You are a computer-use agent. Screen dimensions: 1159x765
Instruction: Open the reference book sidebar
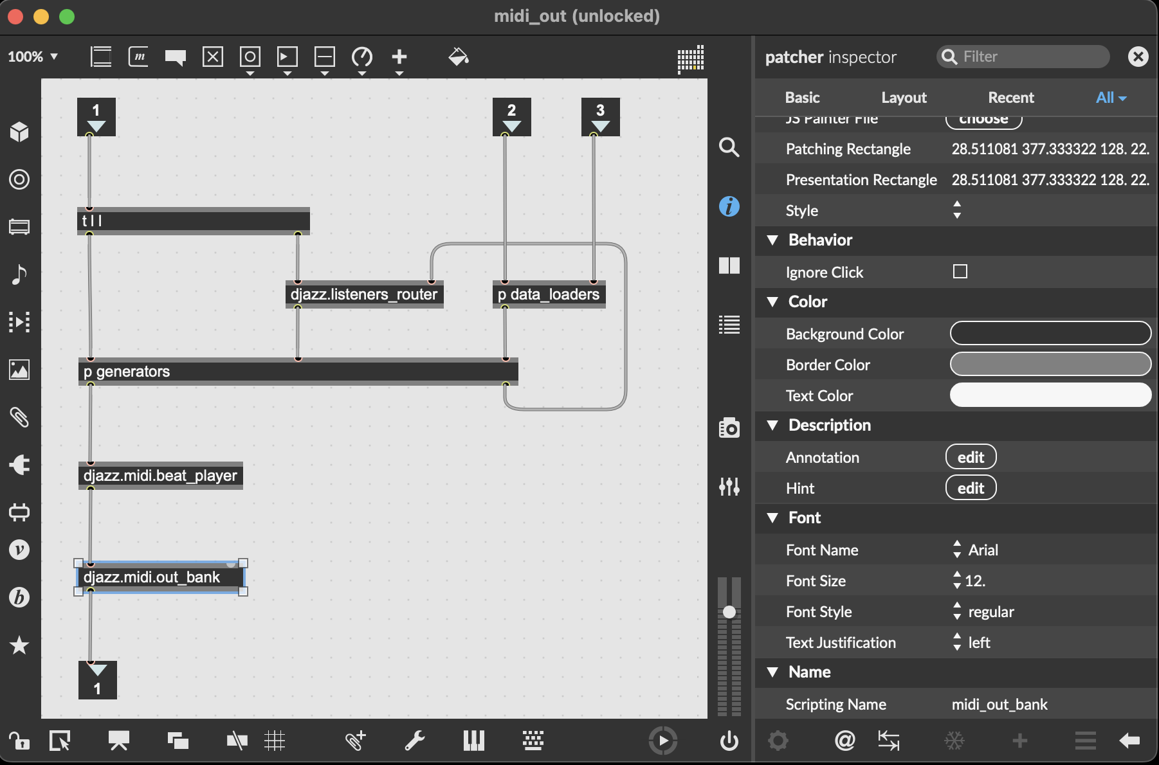point(729,265)
